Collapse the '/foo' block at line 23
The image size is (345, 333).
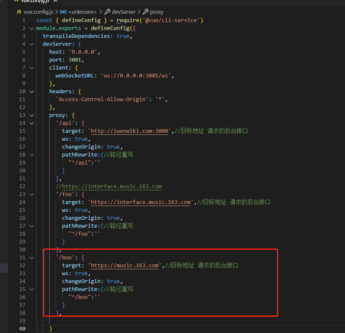click(32, 194)
